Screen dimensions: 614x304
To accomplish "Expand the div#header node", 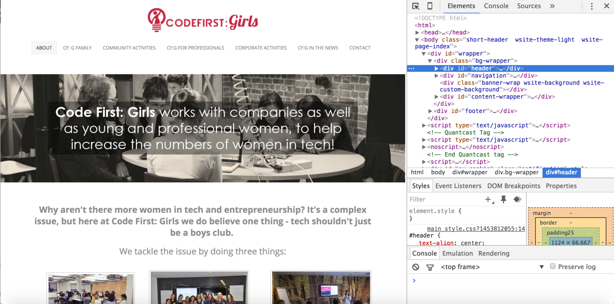I will tap(436, 69).
